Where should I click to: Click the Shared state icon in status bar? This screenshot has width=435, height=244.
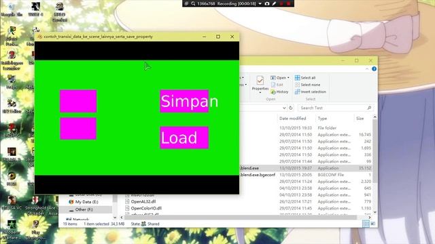(143, 224)
